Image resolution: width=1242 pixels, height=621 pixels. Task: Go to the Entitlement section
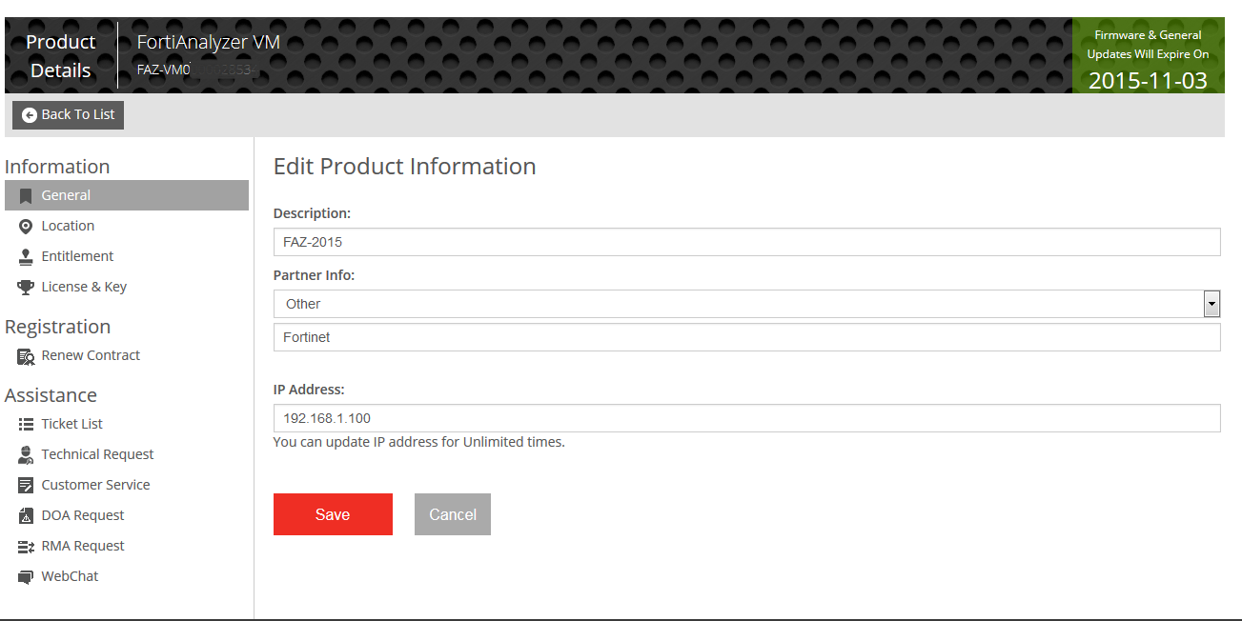coord(77,256)
